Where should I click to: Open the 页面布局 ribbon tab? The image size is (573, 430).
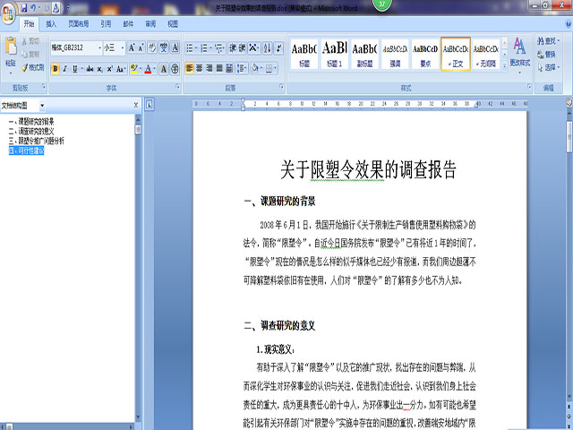tap(78, 24)
